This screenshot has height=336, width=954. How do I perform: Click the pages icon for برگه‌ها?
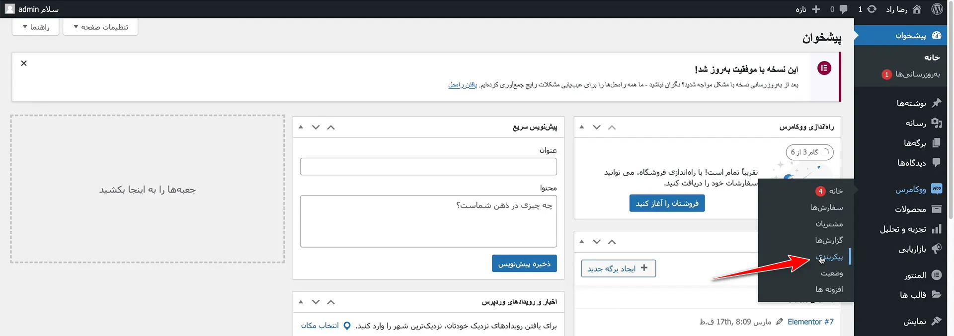pyautogui.click(x=937, y=142)
